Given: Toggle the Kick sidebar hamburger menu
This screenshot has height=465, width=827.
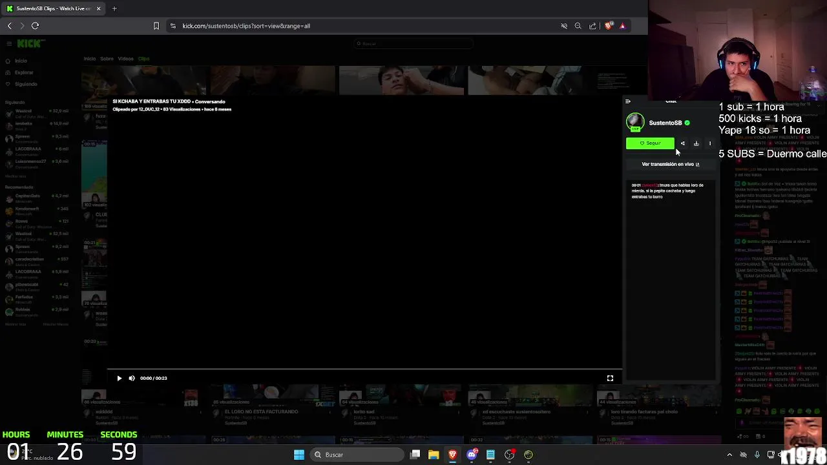Looking at the screenshot, I should click(x=9, y=44).
